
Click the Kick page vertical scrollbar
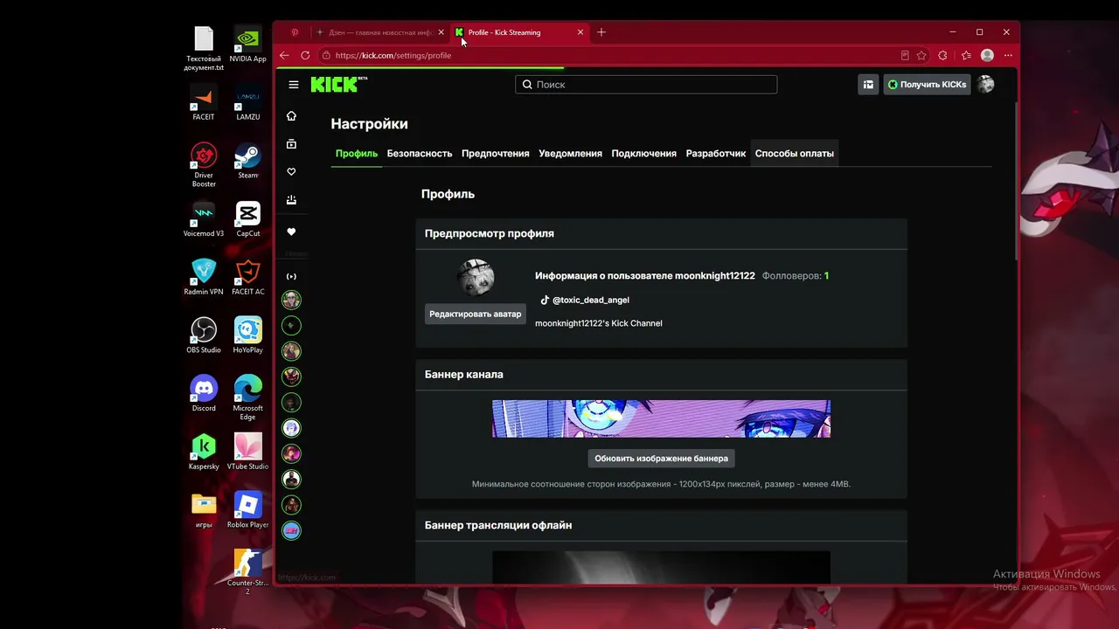[1016, 182]
